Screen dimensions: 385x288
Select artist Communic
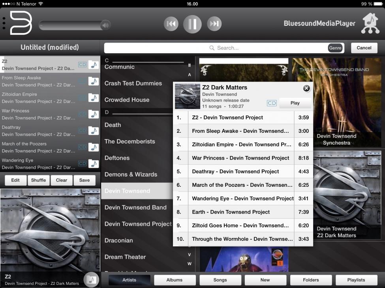point(120,67)
